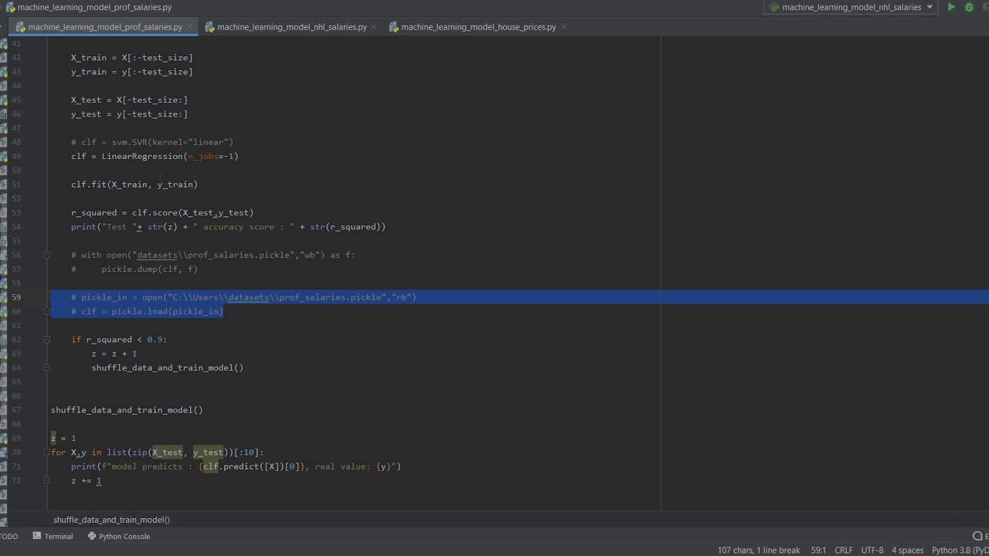
Task: Collapse the comment block at line 56
Action: 46,255
